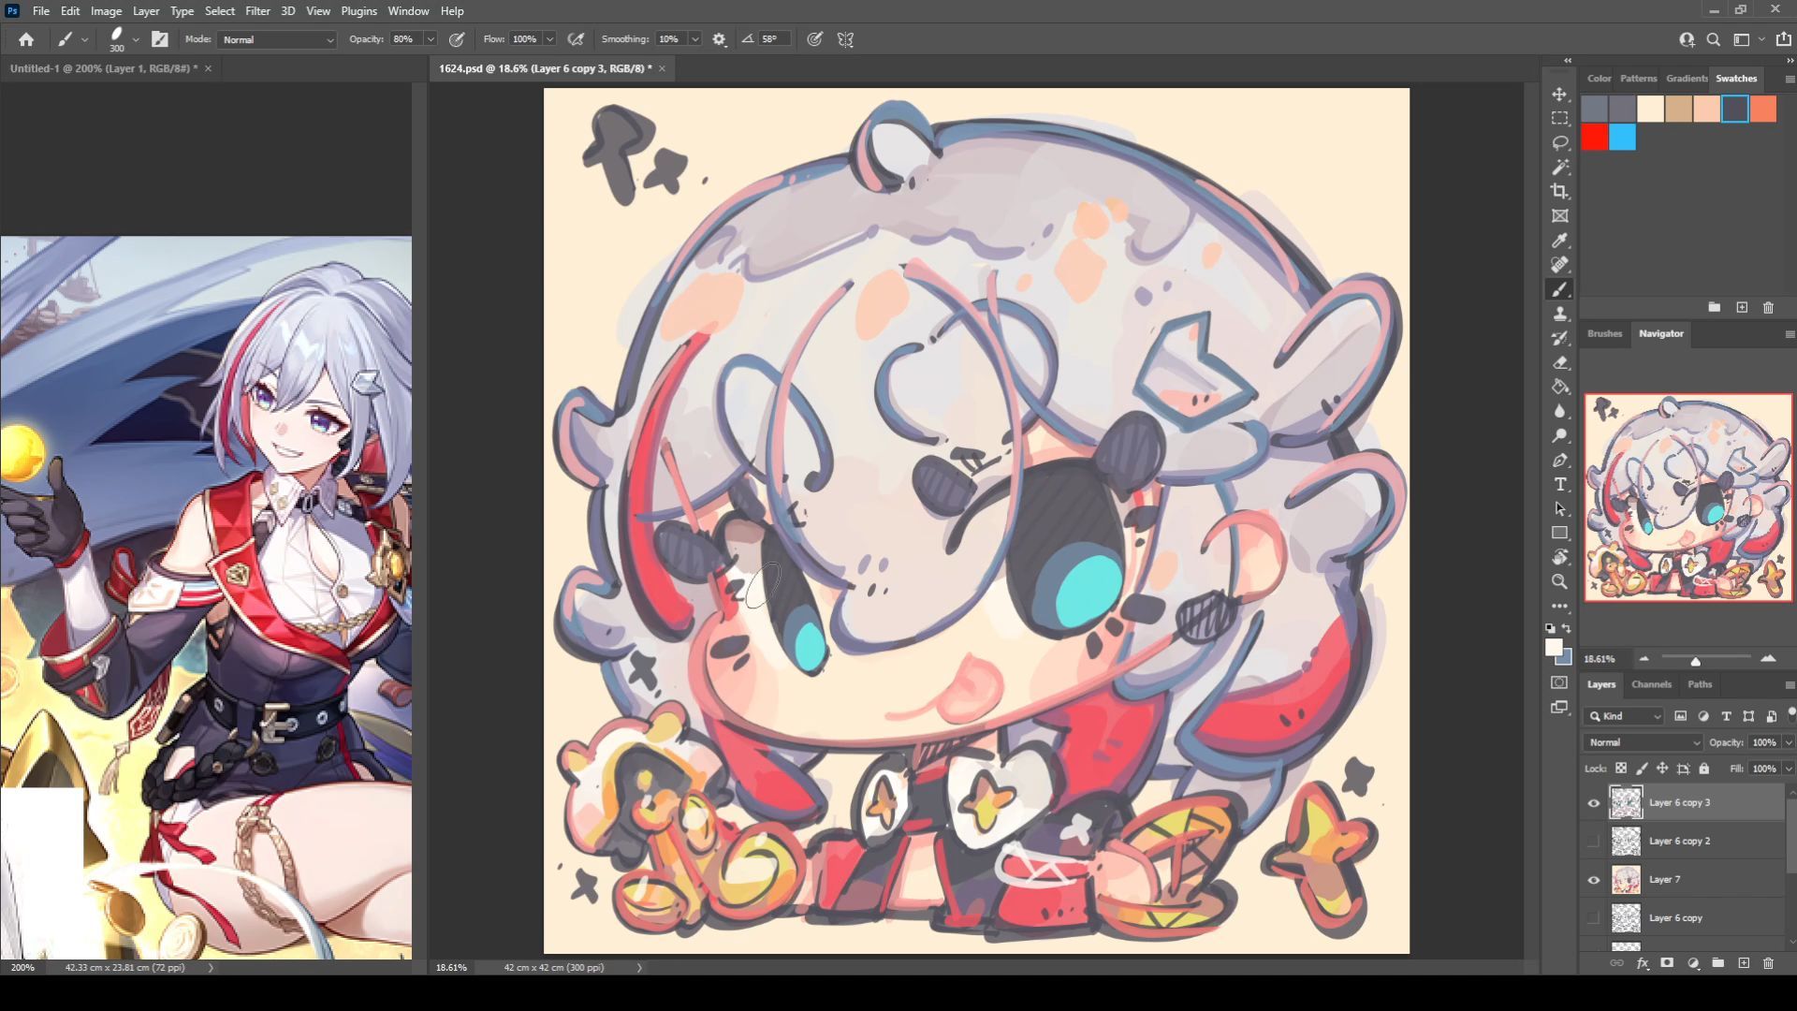Select the Crop tool

pyautogui.click(x=1559, y=192)
